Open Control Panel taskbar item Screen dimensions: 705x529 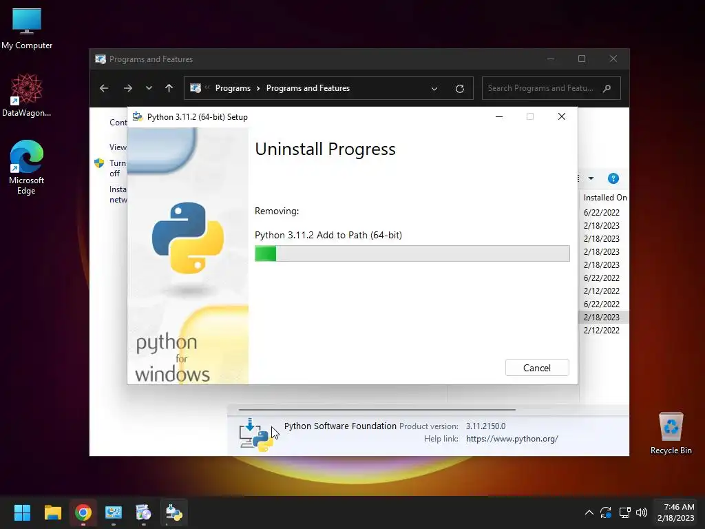pos(114,512)
